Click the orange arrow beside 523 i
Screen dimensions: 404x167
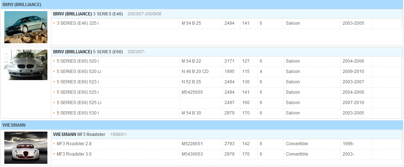point(54,82)
